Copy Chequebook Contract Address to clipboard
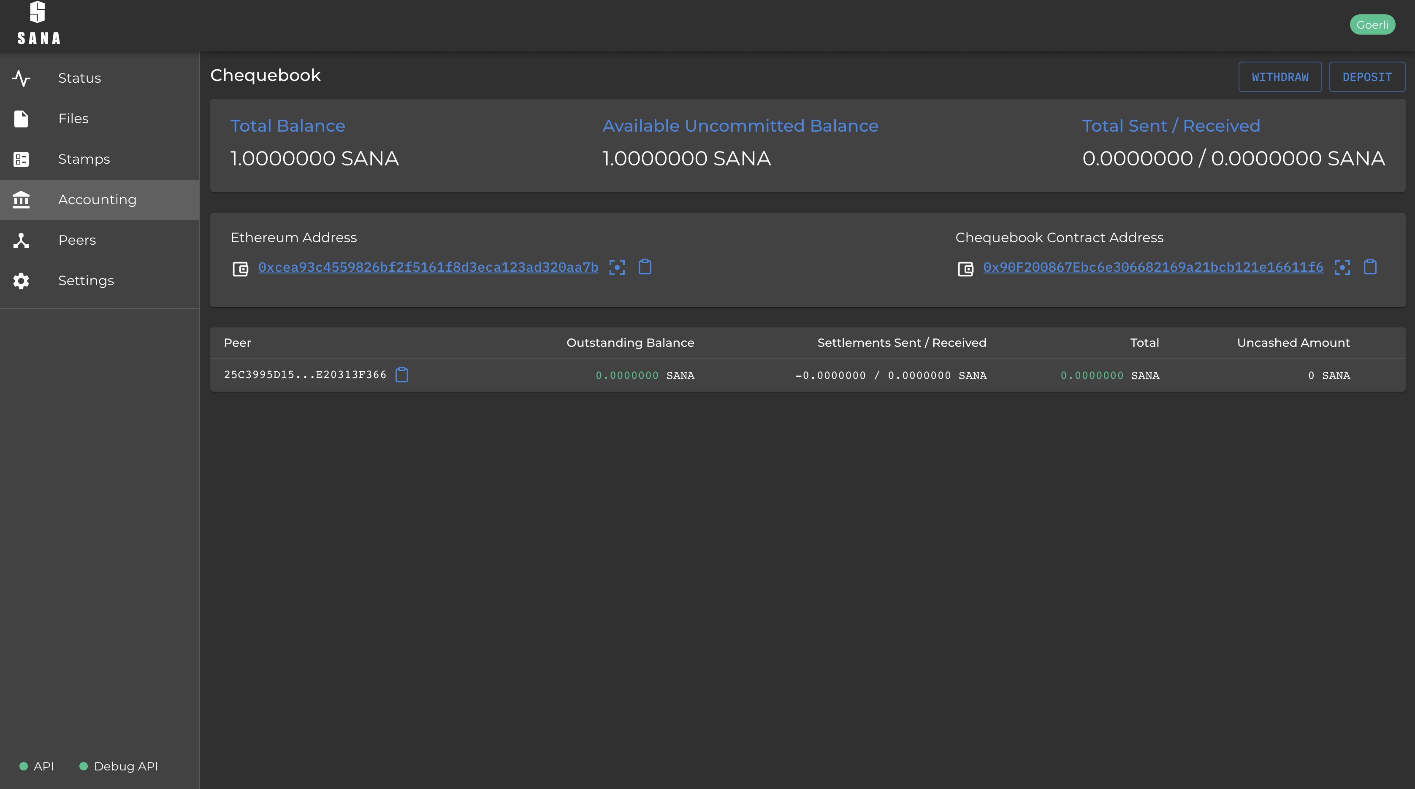This screenshot has height=789, width=1415. [1370, 268]
